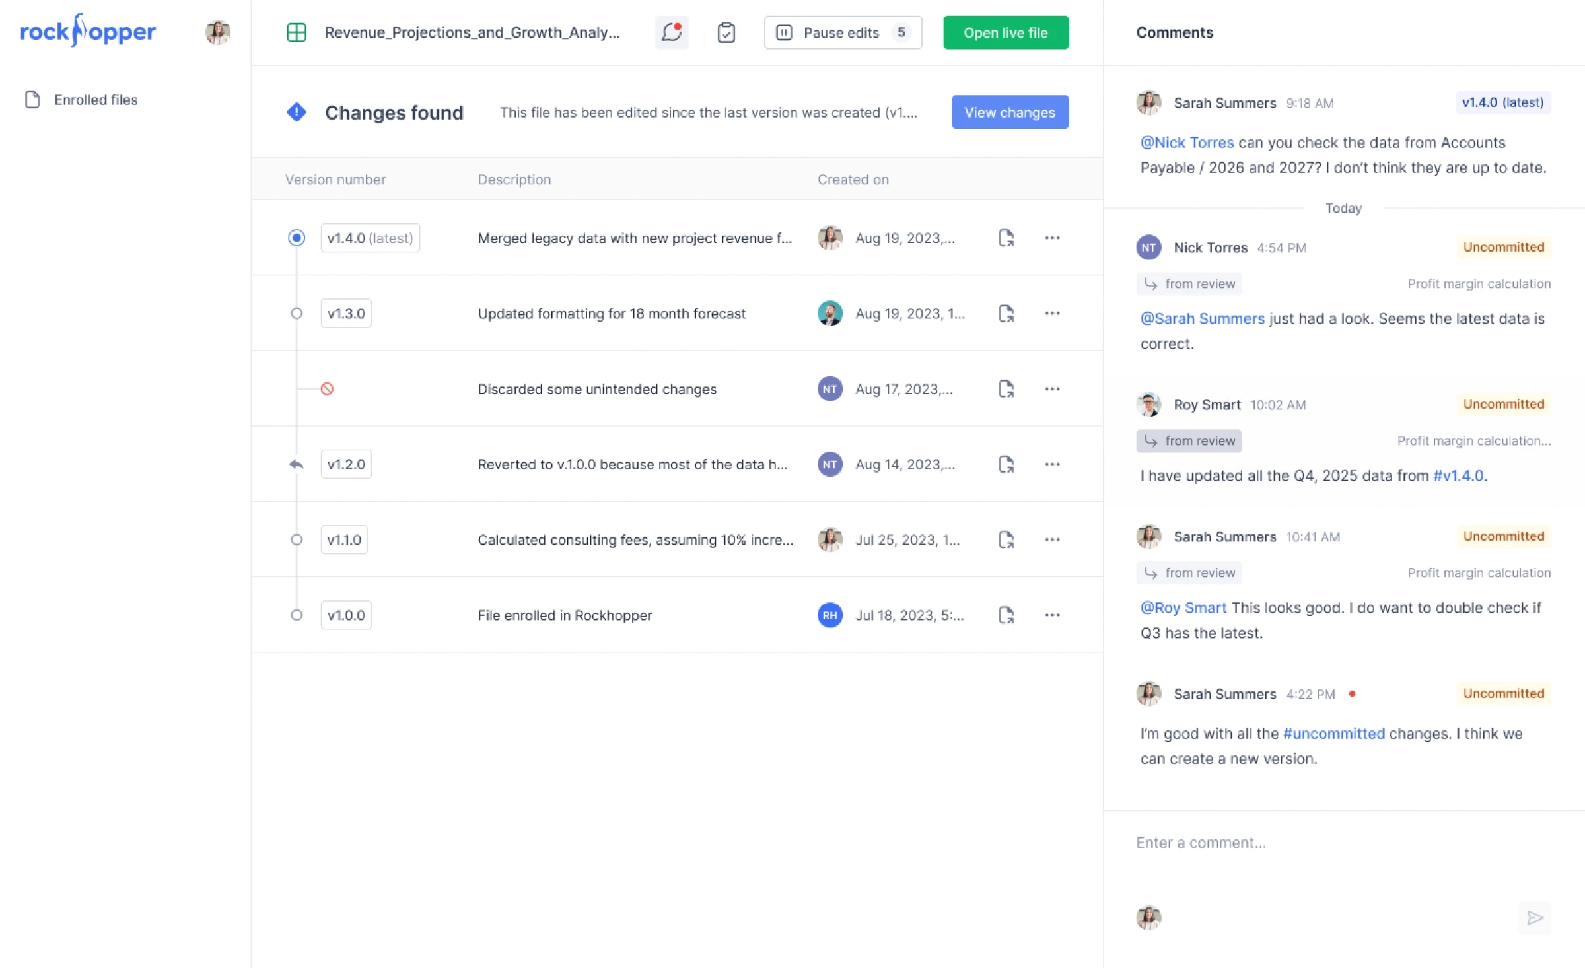Click the clipboard checklist review icon

726,32
